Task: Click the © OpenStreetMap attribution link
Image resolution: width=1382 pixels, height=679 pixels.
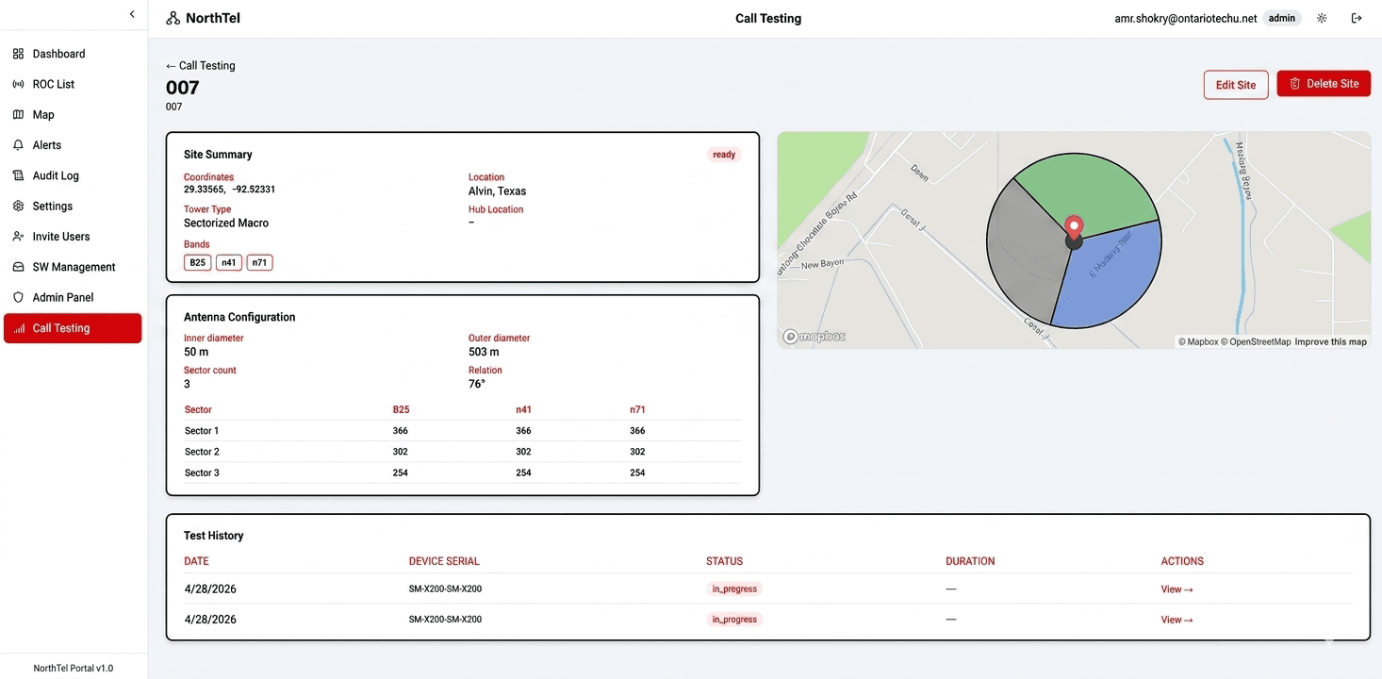Action: point(1256,341)
